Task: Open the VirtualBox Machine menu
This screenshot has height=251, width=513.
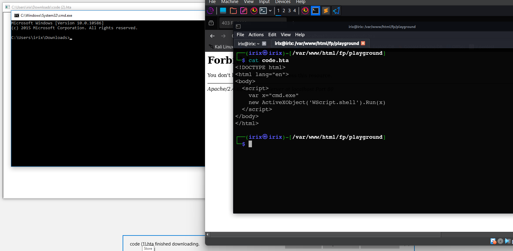Action: pos(230,2)
